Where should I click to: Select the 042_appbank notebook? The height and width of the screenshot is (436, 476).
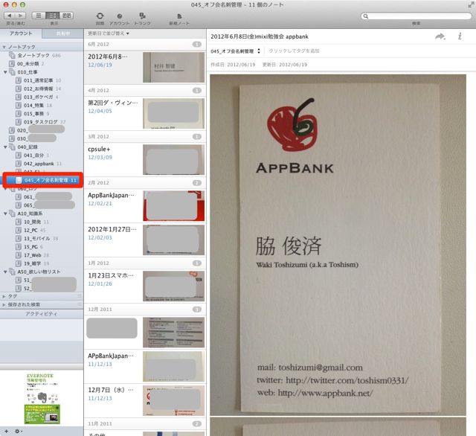point(39,164)
